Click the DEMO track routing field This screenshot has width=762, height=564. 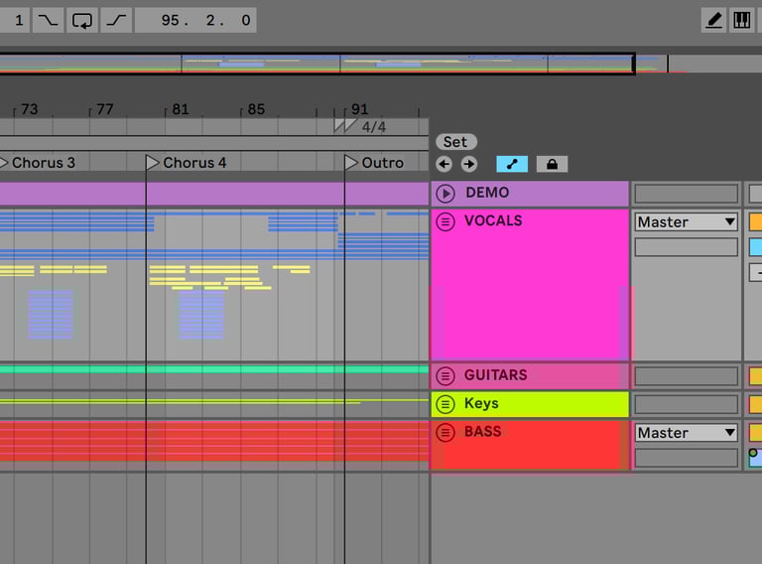(x=687, y=194)
